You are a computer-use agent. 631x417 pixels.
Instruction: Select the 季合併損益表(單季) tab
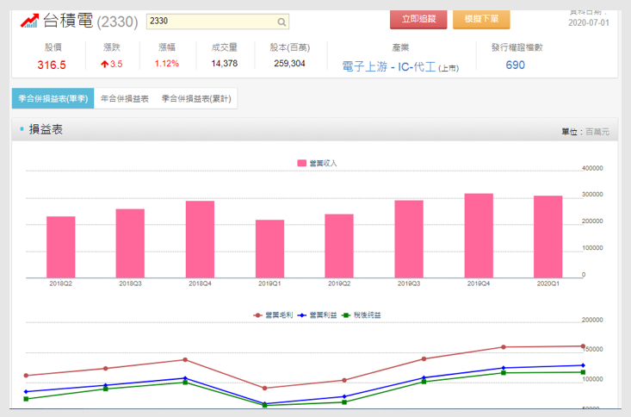pyautogui.click(x=53, y=99)
